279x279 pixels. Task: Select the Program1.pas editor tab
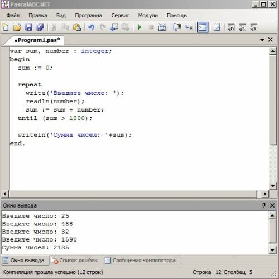coord(37,40)
